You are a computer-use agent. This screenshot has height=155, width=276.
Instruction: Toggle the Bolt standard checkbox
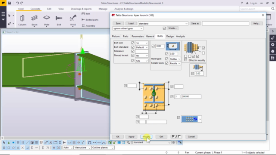pyautogui.click(x=133, y=47)
